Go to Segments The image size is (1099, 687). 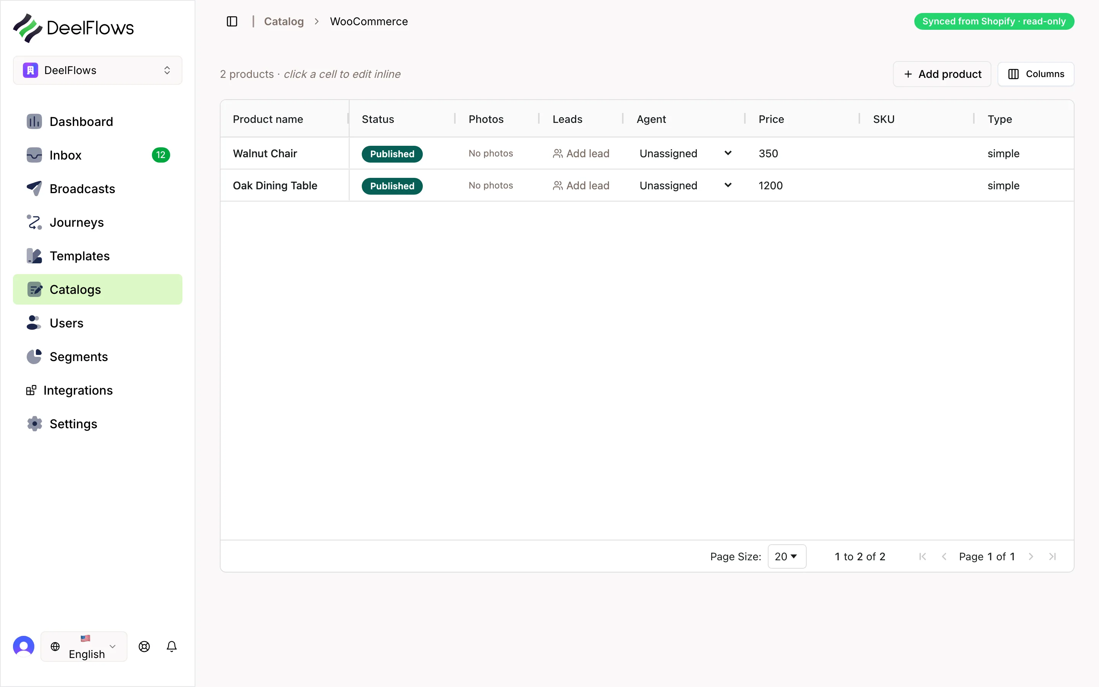tap(98, 357)
